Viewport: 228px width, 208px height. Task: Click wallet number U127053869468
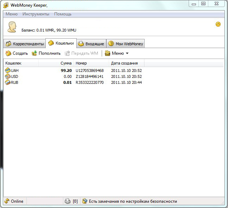(x=90, y=71)
